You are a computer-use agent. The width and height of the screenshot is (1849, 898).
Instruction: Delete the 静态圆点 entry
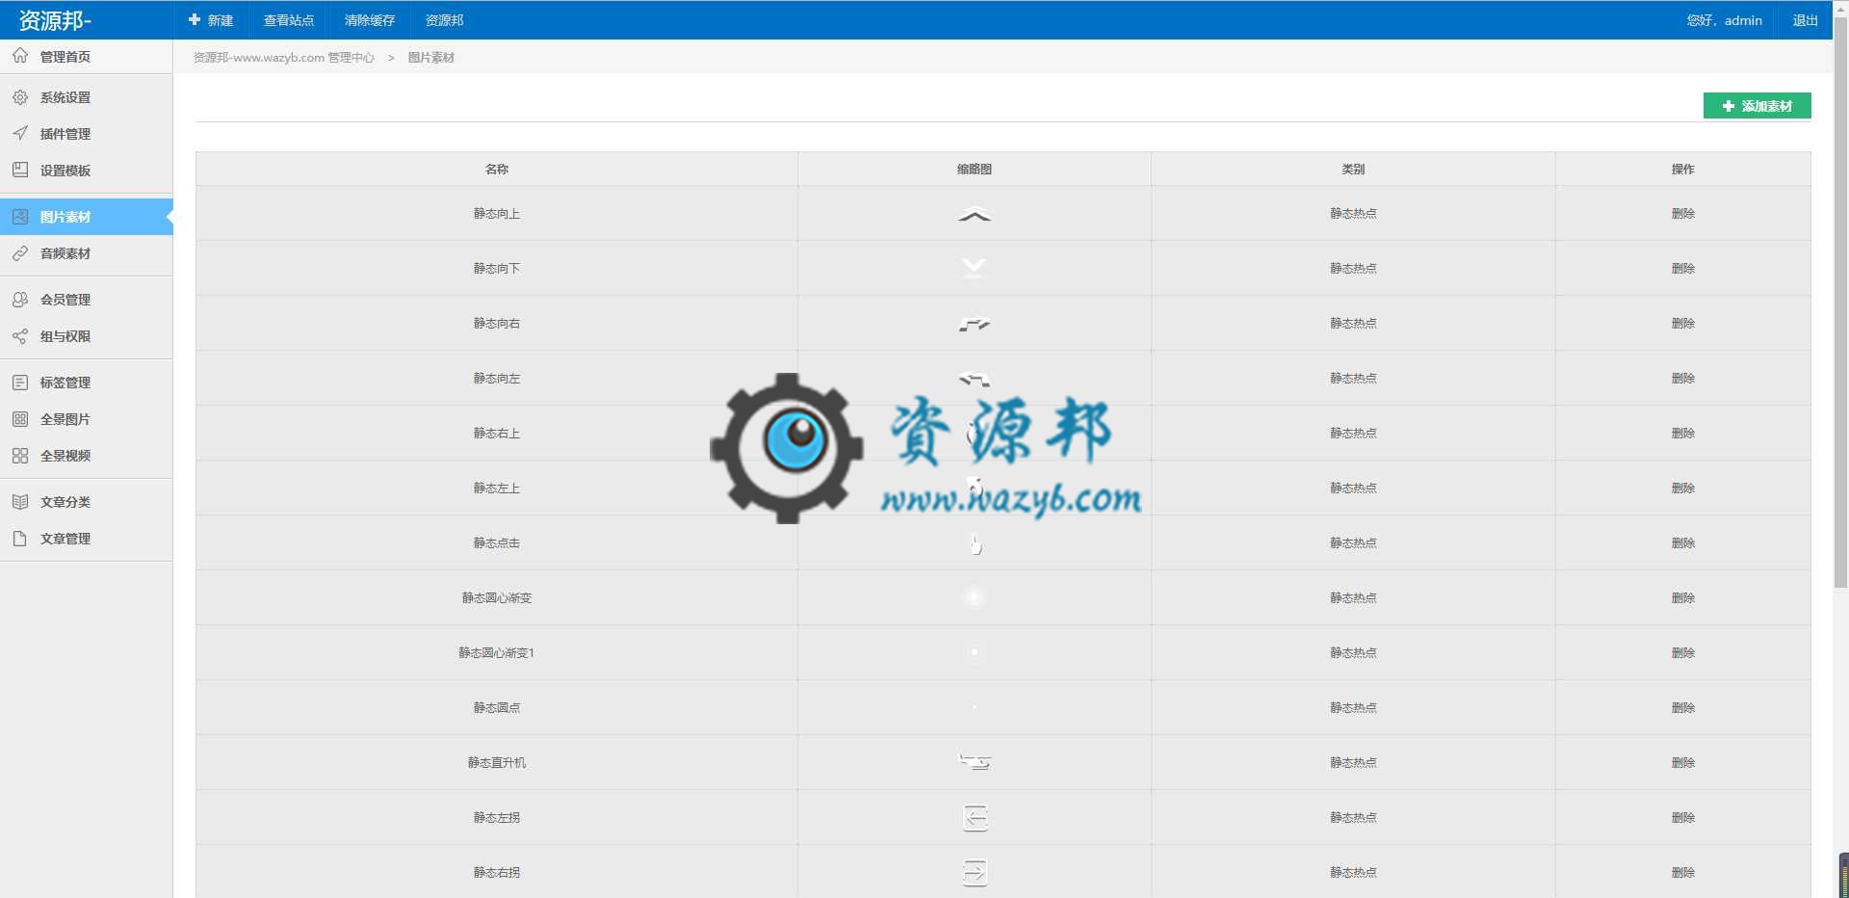[x=1682, y=708]
